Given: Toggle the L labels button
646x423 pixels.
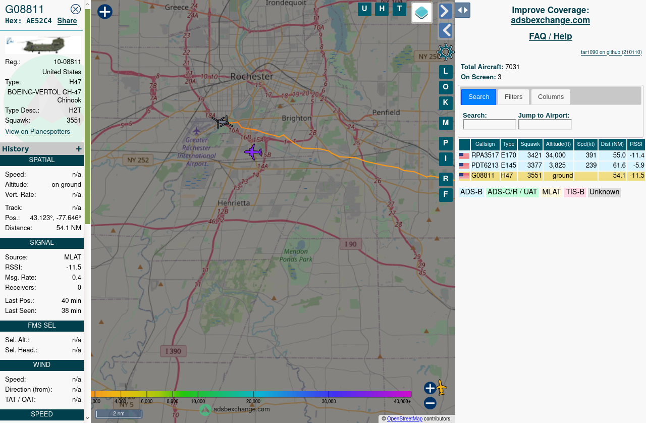Looking at the screenshot, I should (x=446, y=72).
